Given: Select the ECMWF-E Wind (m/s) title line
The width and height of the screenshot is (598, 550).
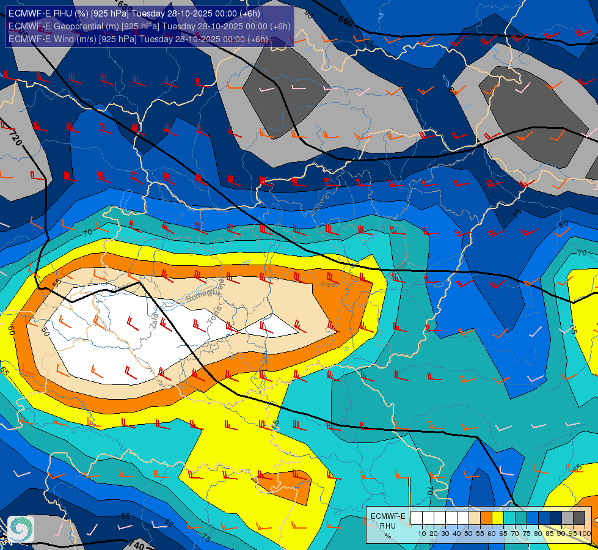Looking at the screenshot, I should 138,39.
